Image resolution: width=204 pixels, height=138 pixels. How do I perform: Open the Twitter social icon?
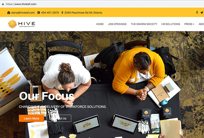(202, 12)
